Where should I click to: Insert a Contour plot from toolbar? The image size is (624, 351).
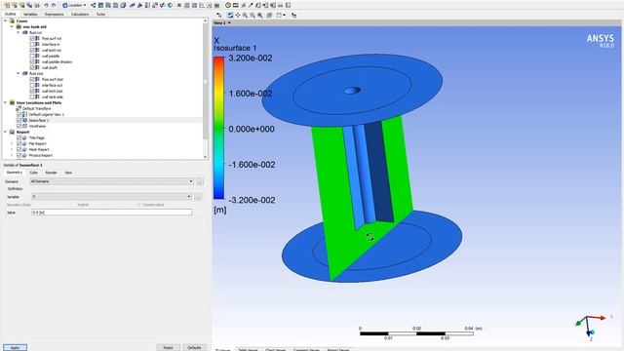100,5
